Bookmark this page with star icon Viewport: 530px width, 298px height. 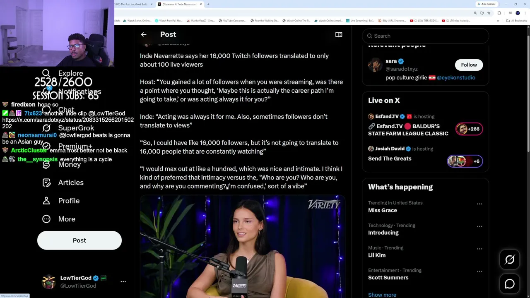[489, 13]
